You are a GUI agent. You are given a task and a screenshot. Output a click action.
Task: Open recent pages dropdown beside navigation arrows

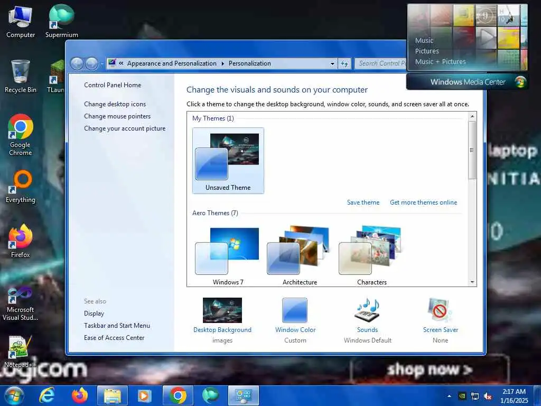[x=101, y=64]
